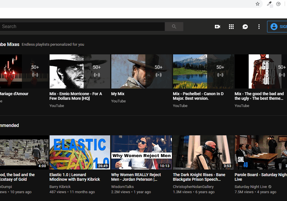Click the verified badge beside Saturday Night Live
Image resolution: width=287 pixels, height=201 pixels.
point(269,187)
